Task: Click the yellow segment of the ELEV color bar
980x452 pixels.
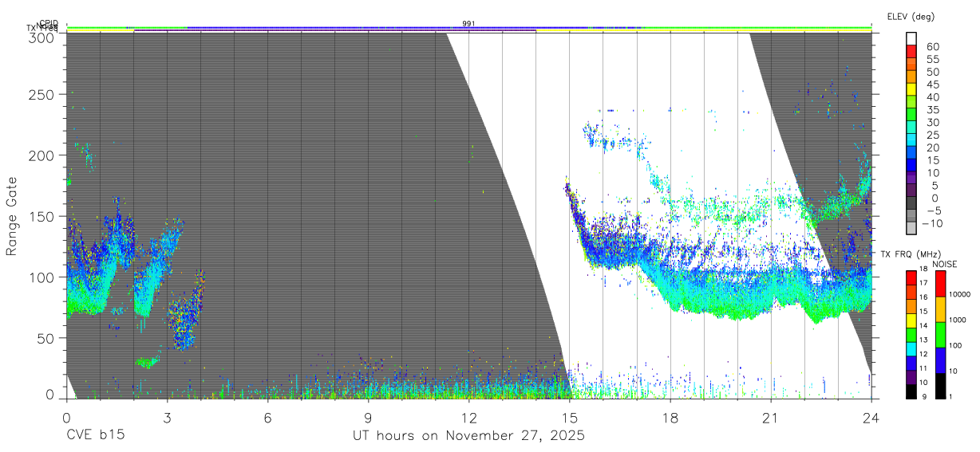Action: pos(912,90)
